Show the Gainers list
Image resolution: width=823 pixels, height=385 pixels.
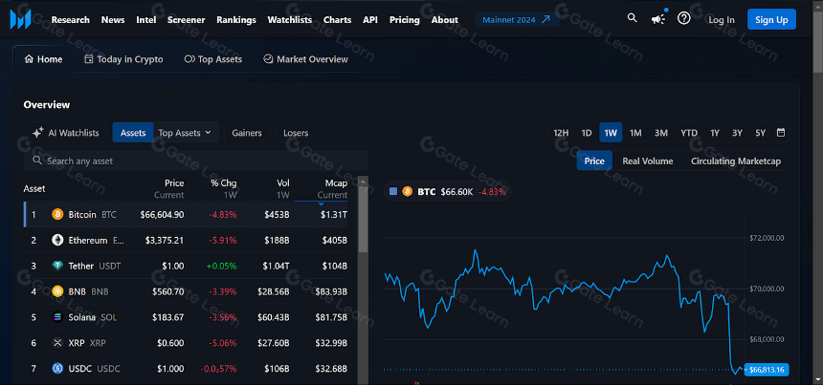pyautogui.click(x=247, y=133)
